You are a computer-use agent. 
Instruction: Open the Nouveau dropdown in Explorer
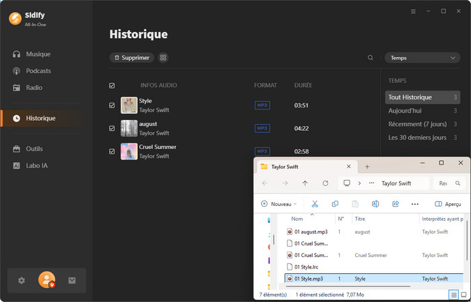tap(279, 204)
